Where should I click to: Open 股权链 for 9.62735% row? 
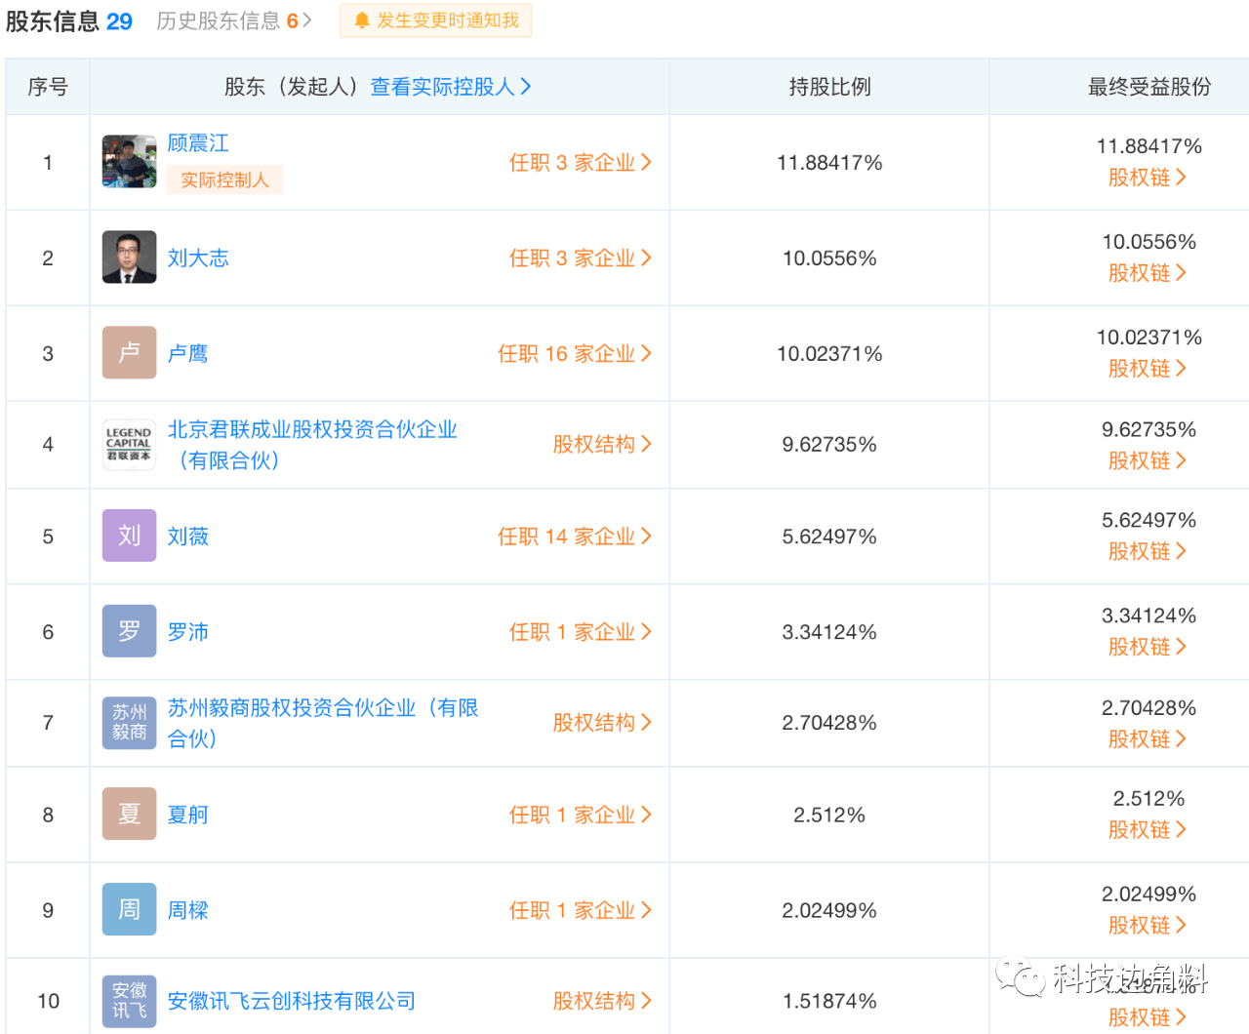click(1148, 460)
